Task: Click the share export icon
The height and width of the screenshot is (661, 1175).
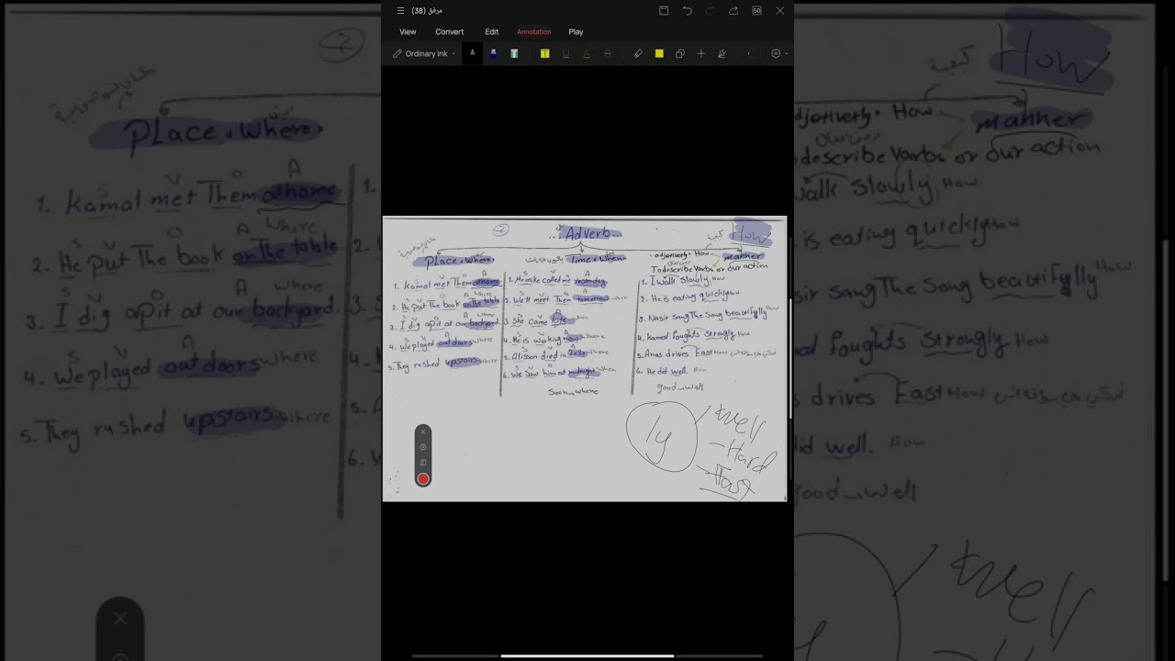Action: [x=733, y=11]
